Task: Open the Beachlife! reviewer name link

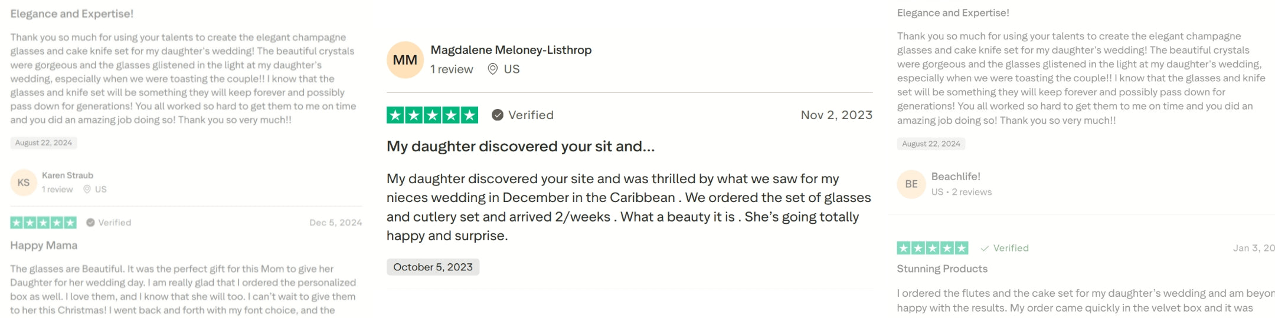Action: (x=955, y=177)
